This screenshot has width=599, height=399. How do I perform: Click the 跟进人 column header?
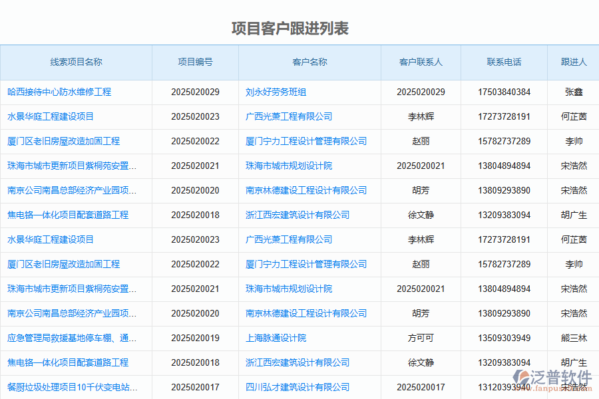[x=574, y=62]
